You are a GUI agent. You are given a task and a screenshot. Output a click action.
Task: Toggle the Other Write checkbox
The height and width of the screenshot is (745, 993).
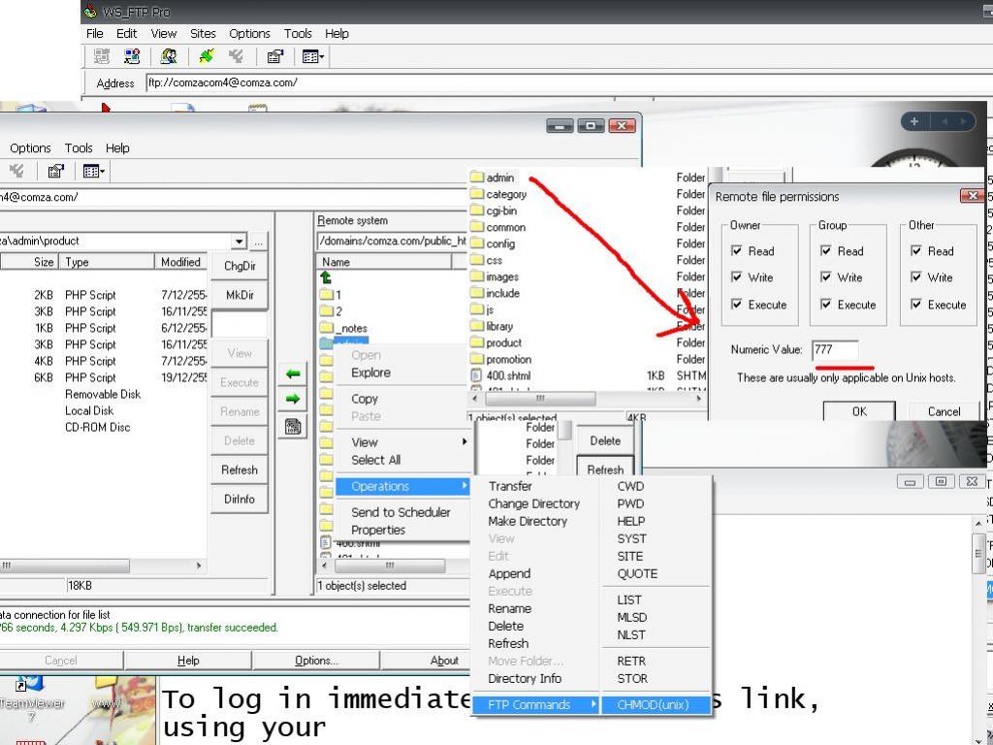pyautogui.click(x=916, y=276)
